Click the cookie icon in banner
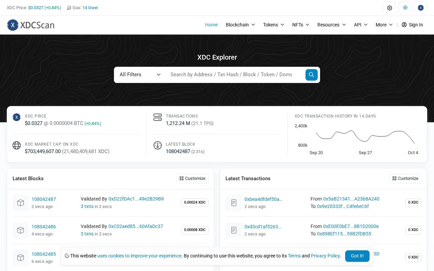This screenshot has width=434, height=271. 67,256
